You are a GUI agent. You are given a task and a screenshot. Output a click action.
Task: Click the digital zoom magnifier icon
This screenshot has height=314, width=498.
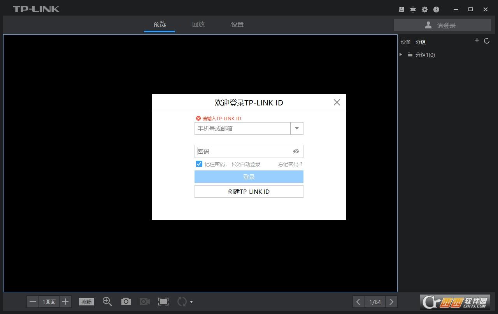pyautogui.click(x=107, y=301)
